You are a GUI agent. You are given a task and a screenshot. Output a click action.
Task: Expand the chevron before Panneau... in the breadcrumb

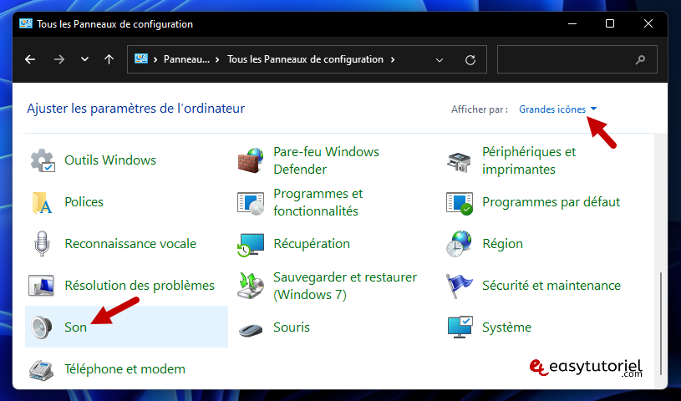[x=155, y=59]
